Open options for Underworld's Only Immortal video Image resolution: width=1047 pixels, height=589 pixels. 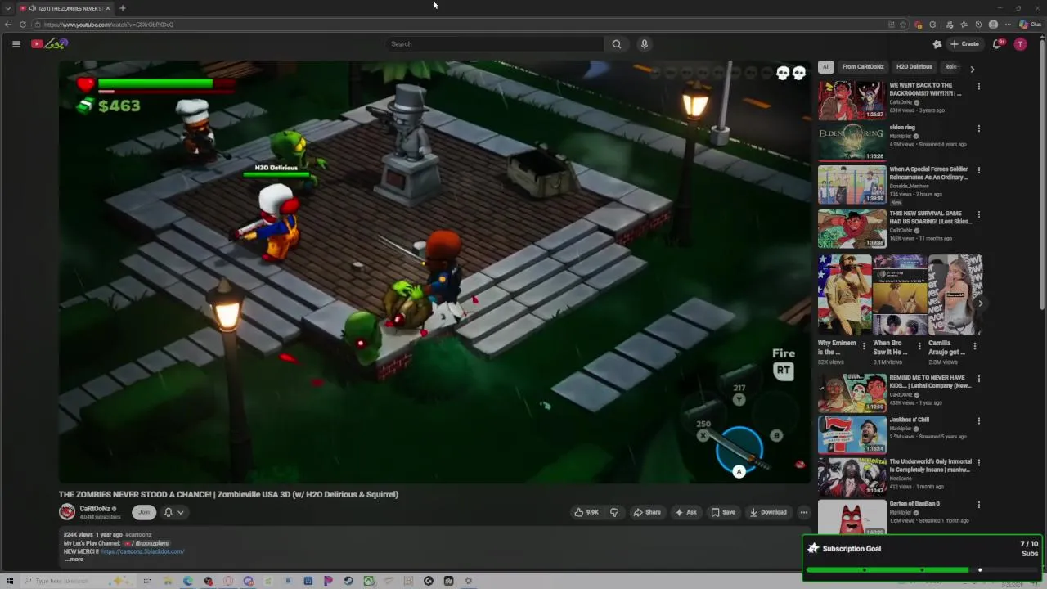(978, 463)
